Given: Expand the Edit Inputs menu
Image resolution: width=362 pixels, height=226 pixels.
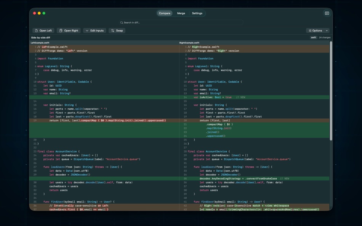Looking at the screenshot, I should [x=94, y=30].
